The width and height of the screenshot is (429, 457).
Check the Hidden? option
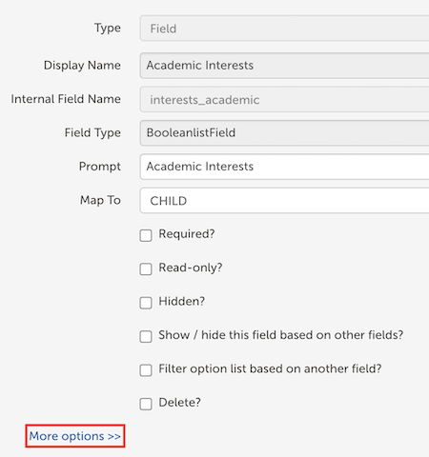point(146,303)
